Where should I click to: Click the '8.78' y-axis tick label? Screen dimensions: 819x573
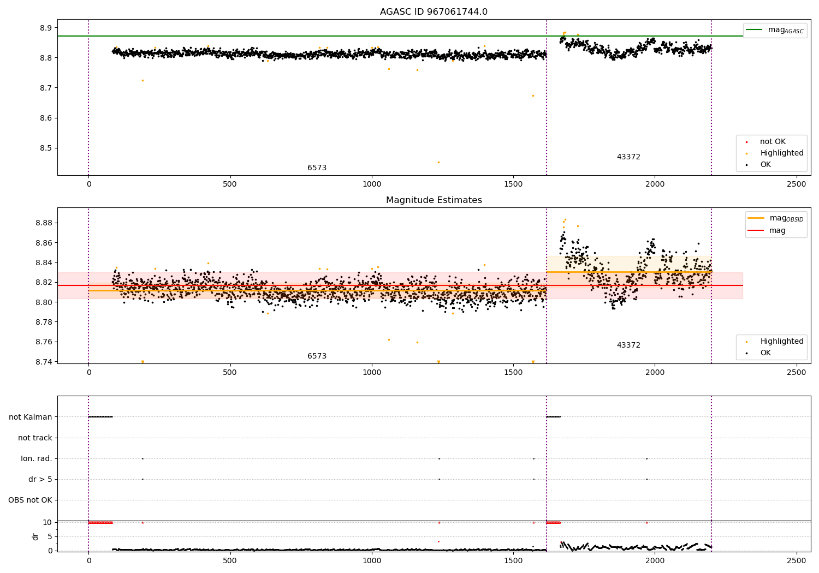pyautogui.click(x=44, y=323)
